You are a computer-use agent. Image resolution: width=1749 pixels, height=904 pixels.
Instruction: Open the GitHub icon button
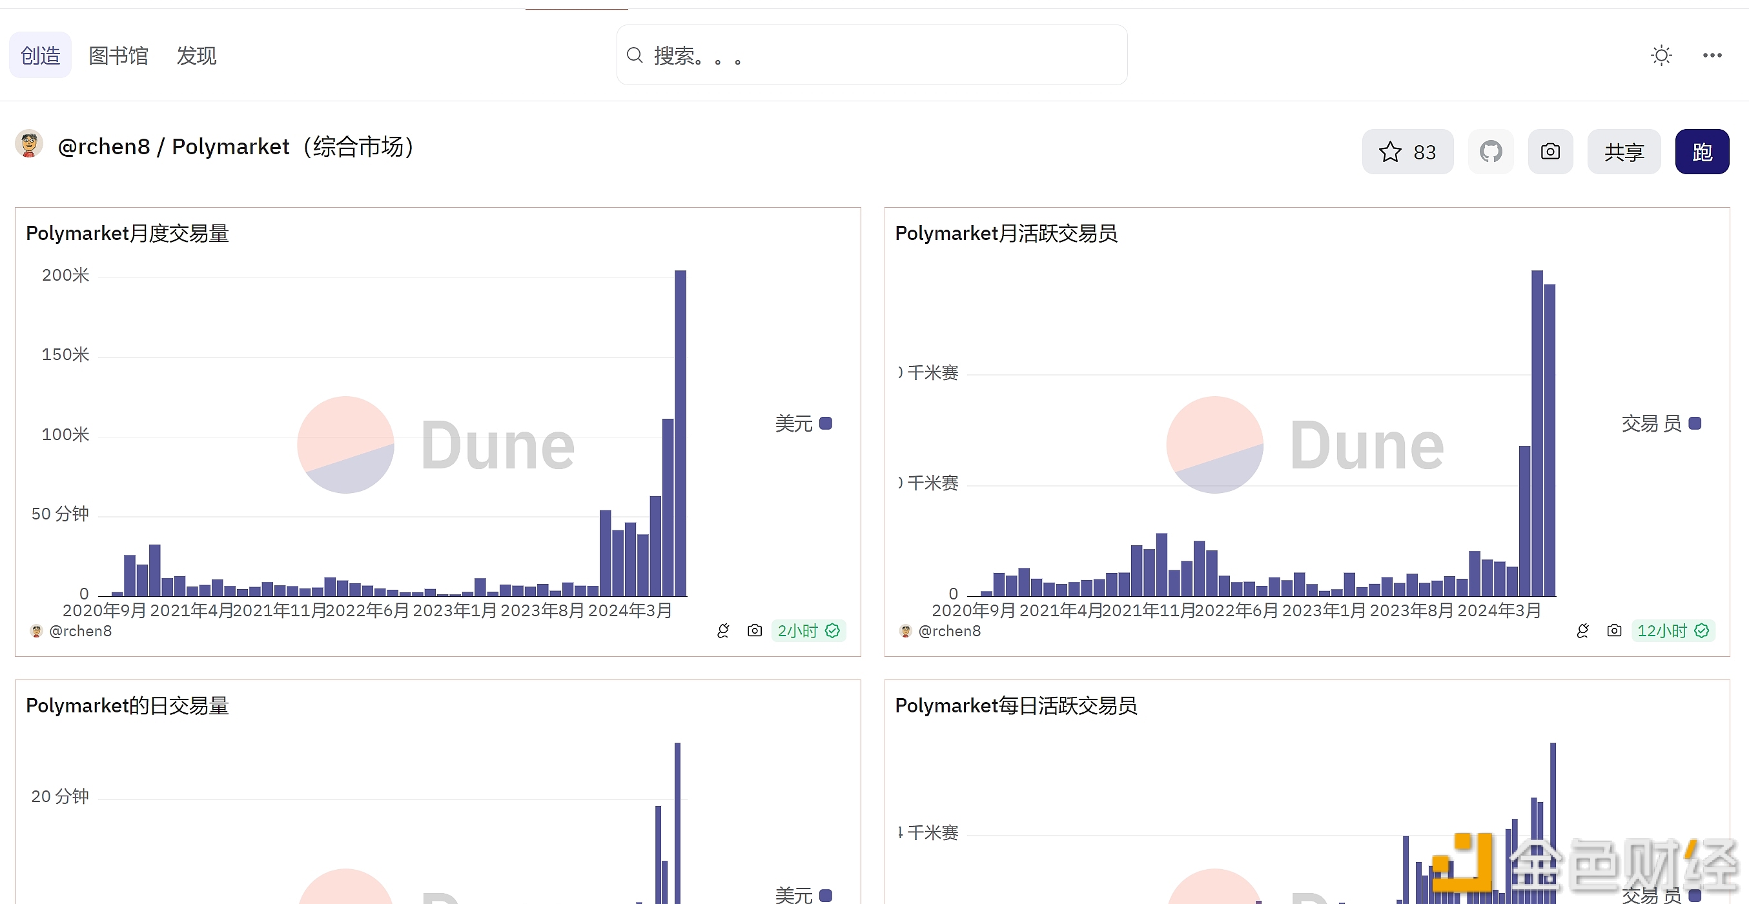tap(1491, 152)
